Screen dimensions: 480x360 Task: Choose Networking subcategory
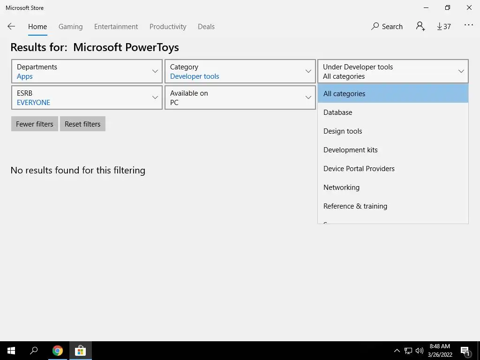tap(393, 187)
